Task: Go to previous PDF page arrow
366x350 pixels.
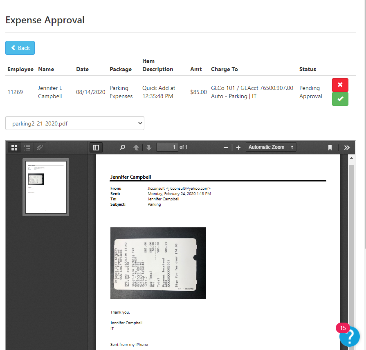Action: [136, 148]
